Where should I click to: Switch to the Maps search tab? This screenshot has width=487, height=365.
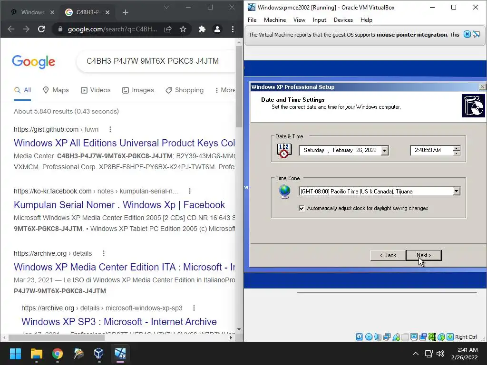click(x=56, y=90)
